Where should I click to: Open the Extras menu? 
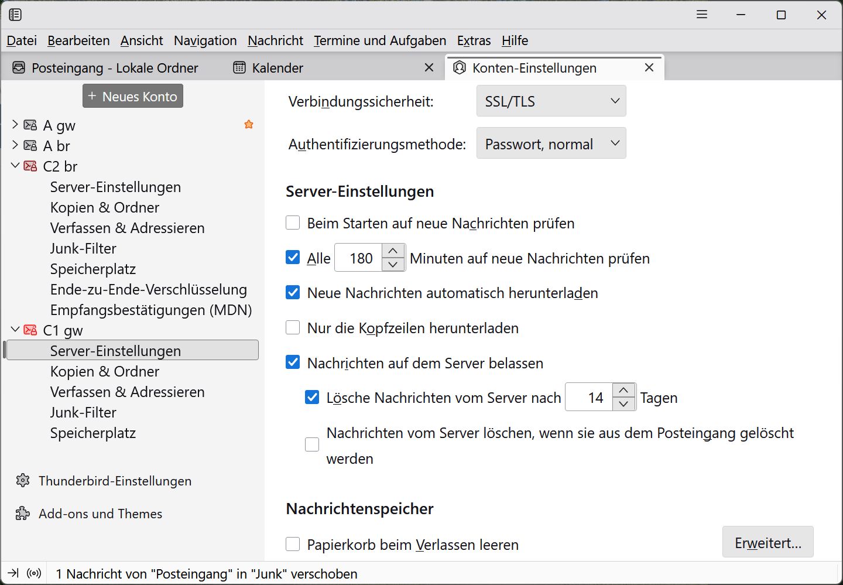474,40
